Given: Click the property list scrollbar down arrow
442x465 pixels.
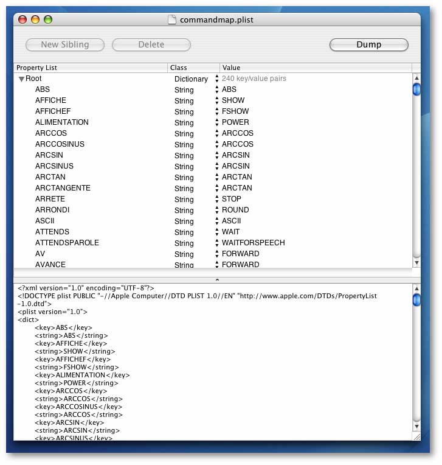Looking at the screenshot, I should [x=416, y=263].
